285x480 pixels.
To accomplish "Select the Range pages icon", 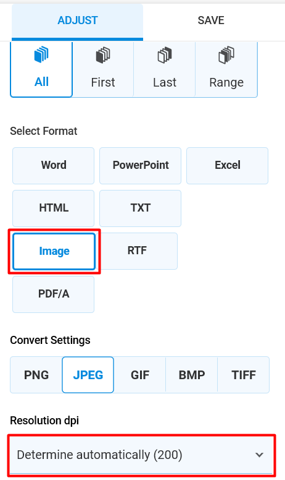I will (x=226, y=55).
